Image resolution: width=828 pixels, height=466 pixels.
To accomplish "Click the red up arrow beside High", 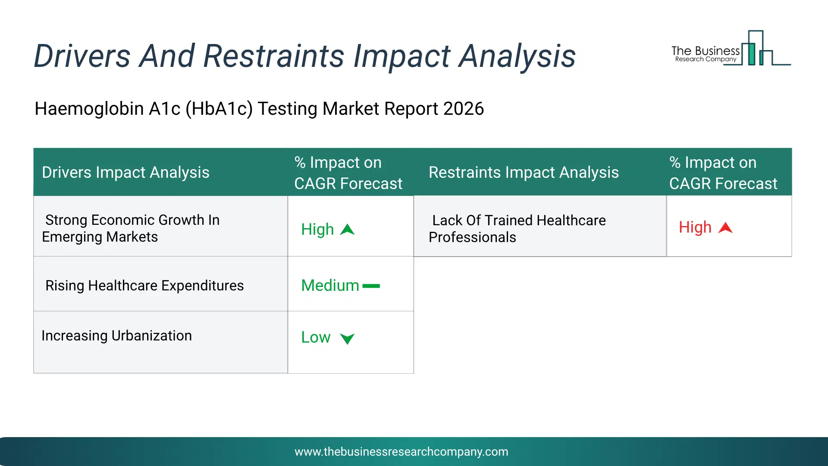I will click(725, 228).
